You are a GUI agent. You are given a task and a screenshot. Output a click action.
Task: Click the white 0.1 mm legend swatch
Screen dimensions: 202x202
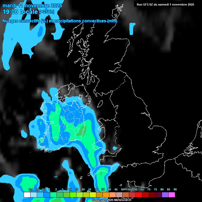(27, 195)
